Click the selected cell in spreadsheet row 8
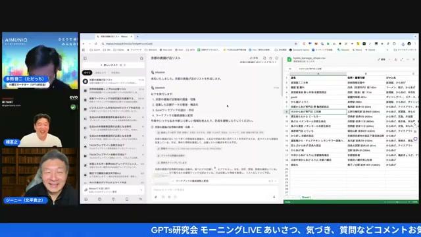The width and height of the screenshot is (421, 237). tap(318, 111)
